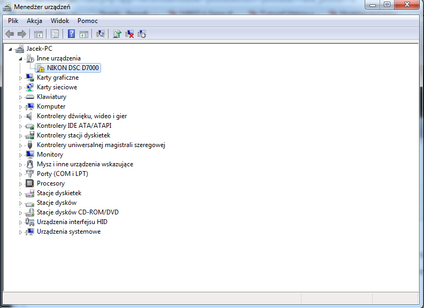Select Kontrolery stacji dyskietek label

click(74, 135)
